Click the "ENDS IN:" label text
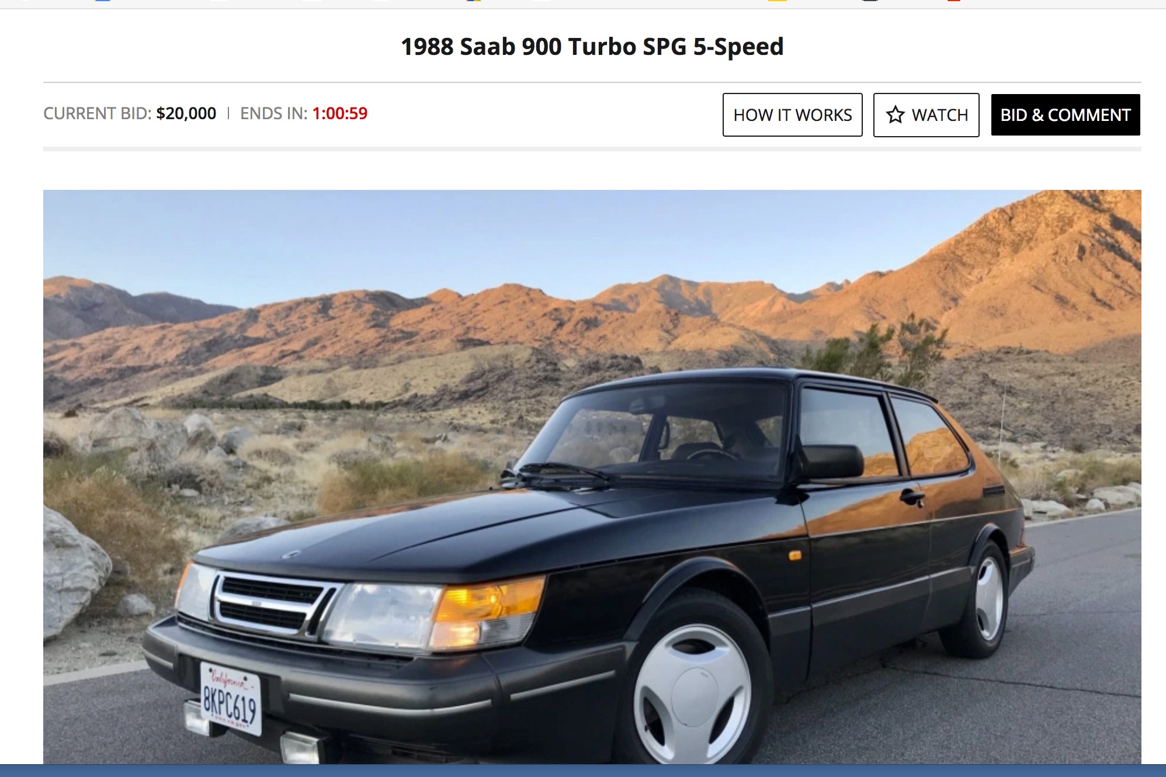Image resolution: width=1166 pixels, height=777 pixels. pyautogui.click(x=274, y=113)
